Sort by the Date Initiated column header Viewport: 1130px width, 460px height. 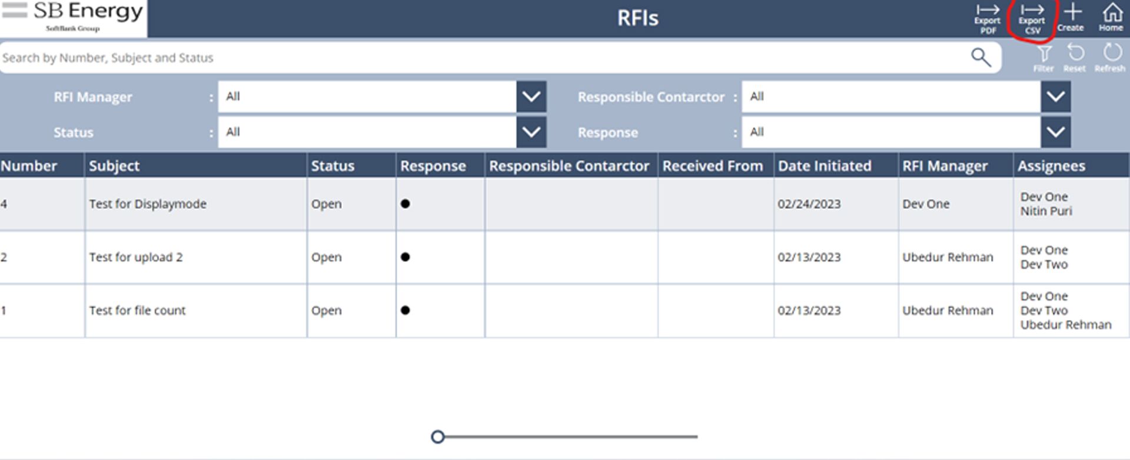[x=825, y=166]
